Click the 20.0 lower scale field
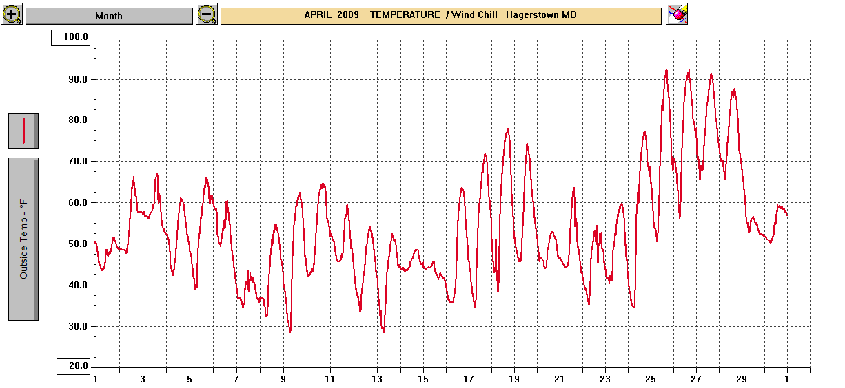Screen dimensions: 845x388 tap(73, 367)
